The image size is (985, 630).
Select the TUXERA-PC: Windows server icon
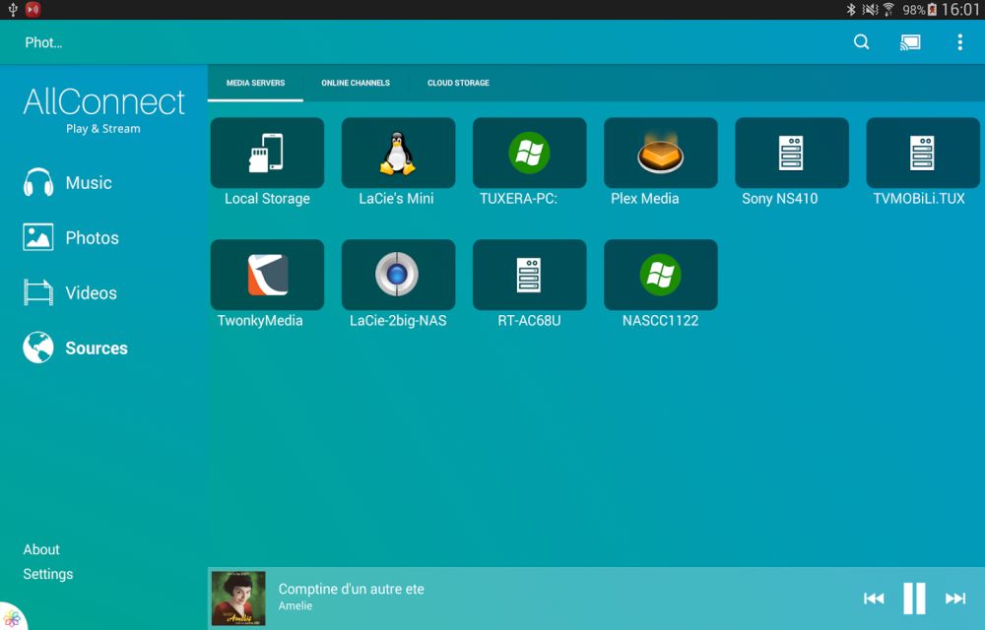(530, 153)
